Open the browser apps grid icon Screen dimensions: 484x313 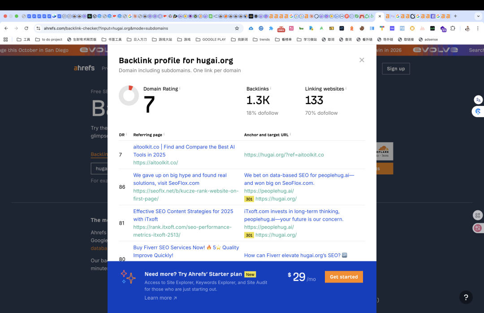pos(5,39)
